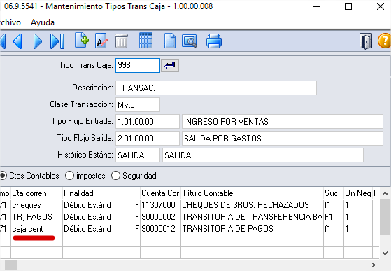Screen dimensions: 391x271
Task: Click 'TRANSITORIA DE PAGOS' cell
Action: pyautogui.click(x=252, y=229)
